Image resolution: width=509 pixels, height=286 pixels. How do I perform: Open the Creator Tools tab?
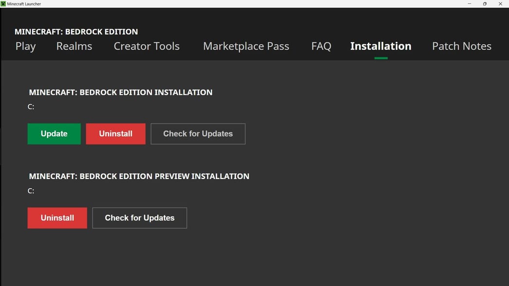pos(146,46)
